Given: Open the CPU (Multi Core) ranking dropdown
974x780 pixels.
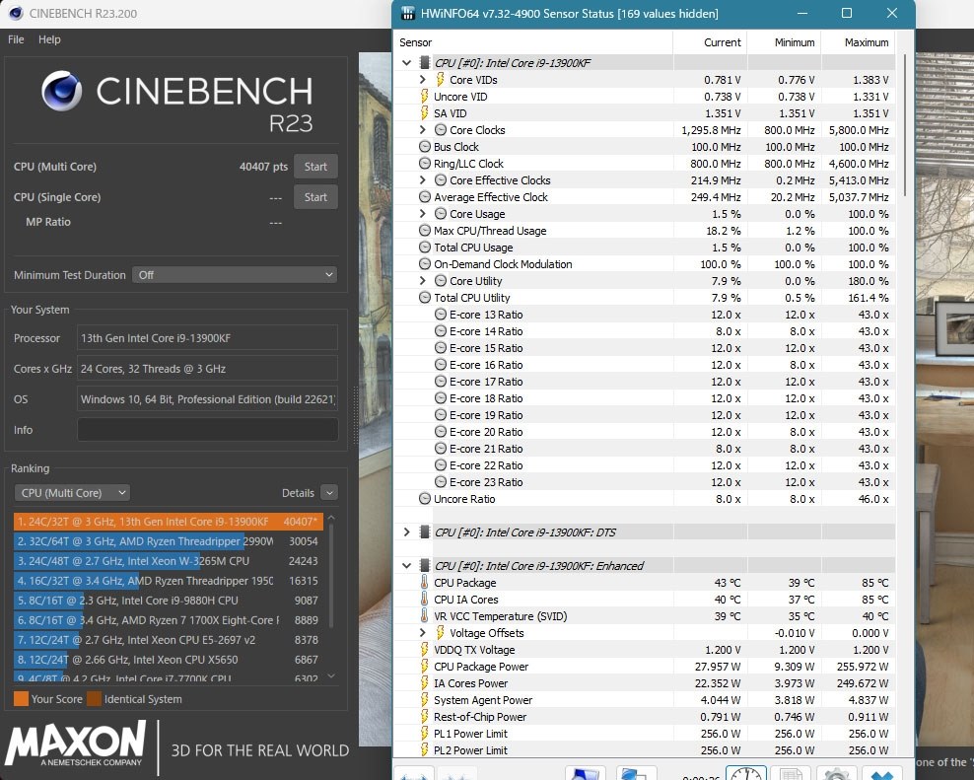Looking at the screenshot, I should click(x=71, y=492).
